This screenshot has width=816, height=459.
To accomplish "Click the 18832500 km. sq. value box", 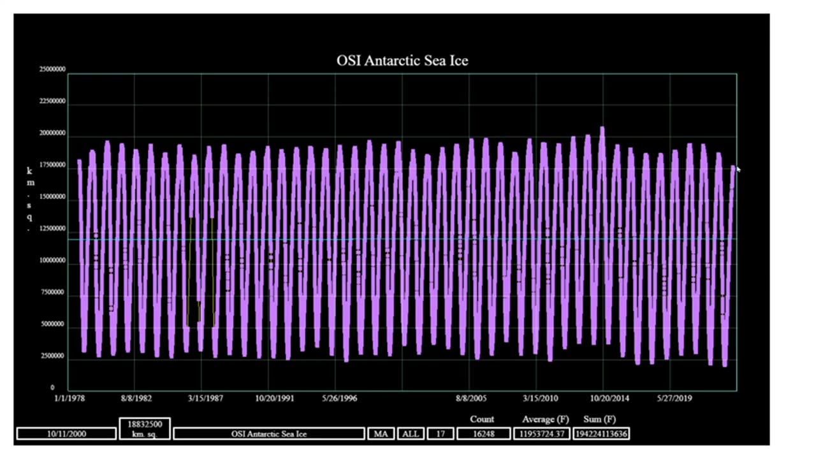I will (x=145, y=428).
